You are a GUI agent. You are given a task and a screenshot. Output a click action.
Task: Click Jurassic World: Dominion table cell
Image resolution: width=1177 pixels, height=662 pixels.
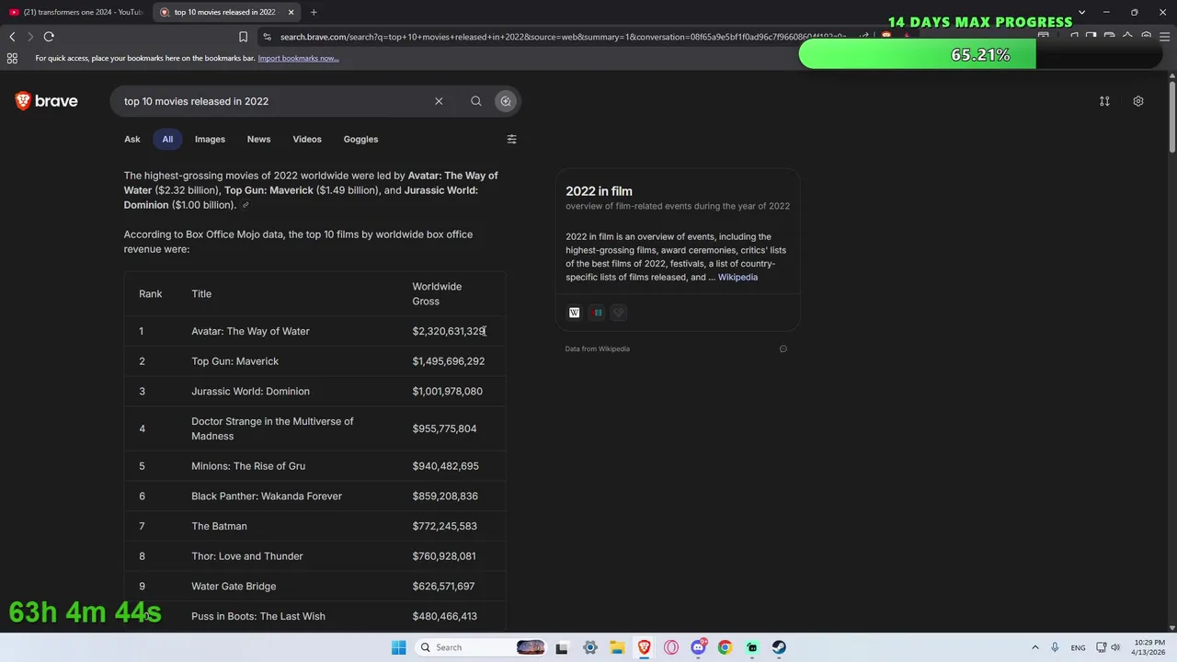click(250, 392)
